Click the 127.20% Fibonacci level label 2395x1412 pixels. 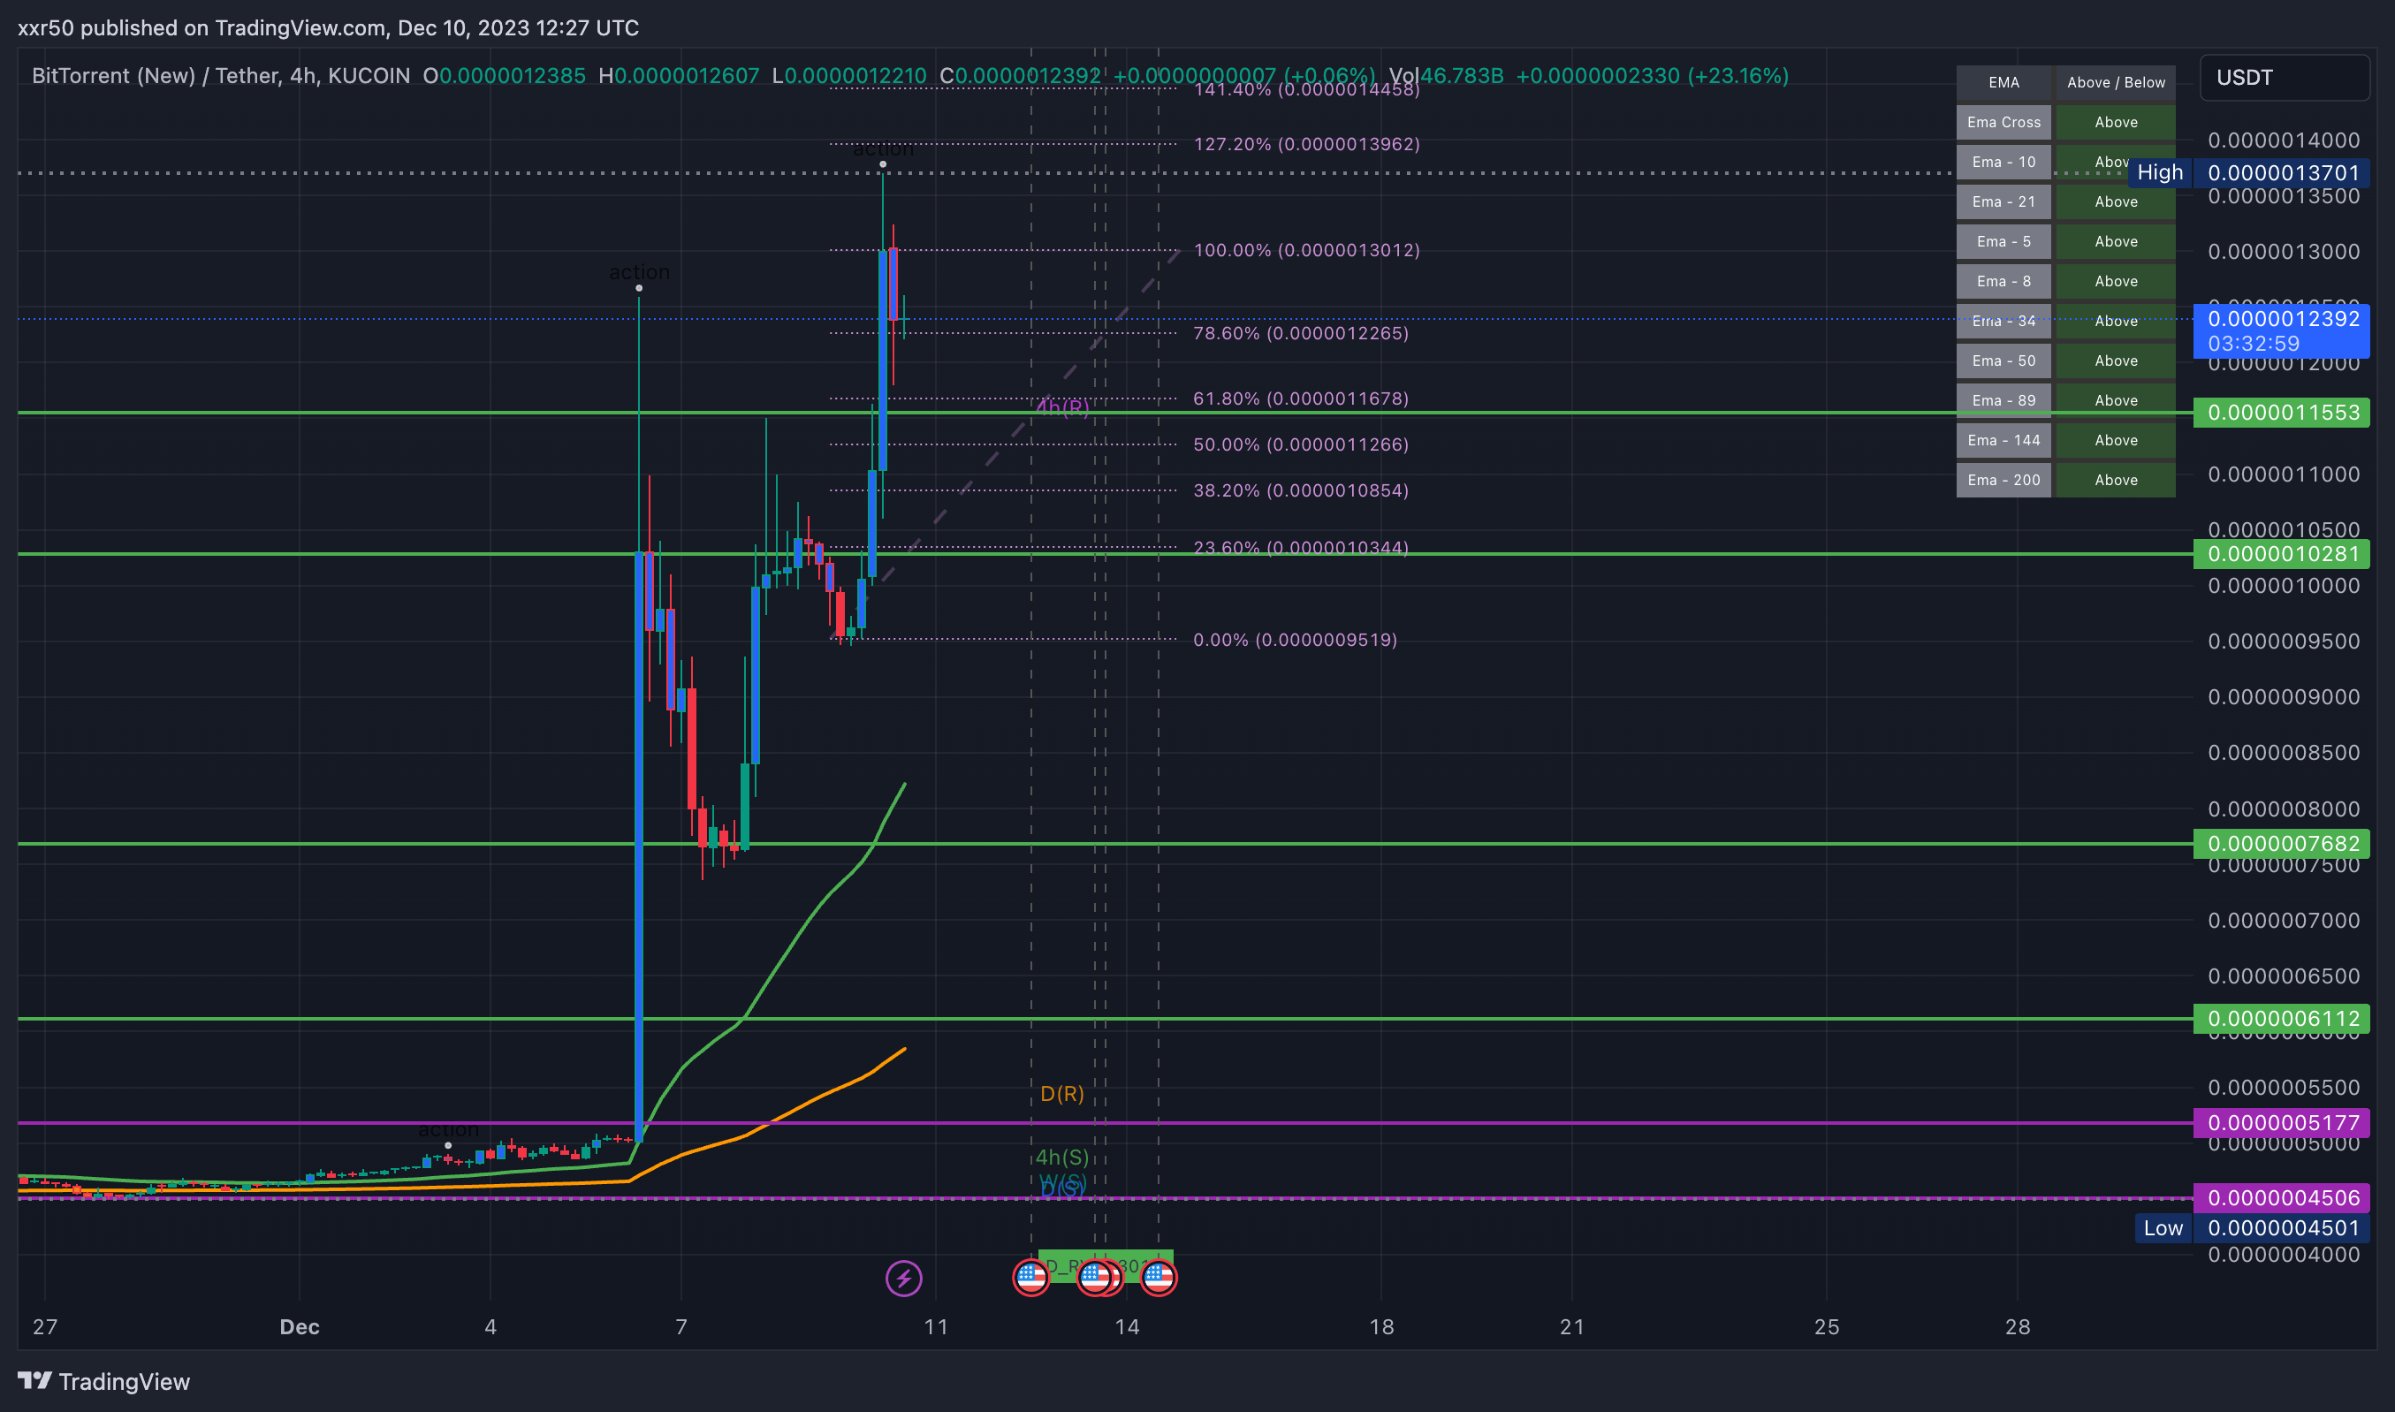1306,144
